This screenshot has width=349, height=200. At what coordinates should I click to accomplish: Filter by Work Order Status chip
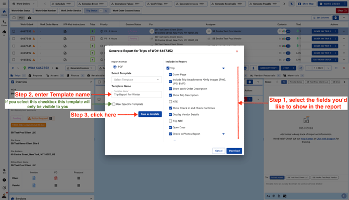tap(21, 11)
